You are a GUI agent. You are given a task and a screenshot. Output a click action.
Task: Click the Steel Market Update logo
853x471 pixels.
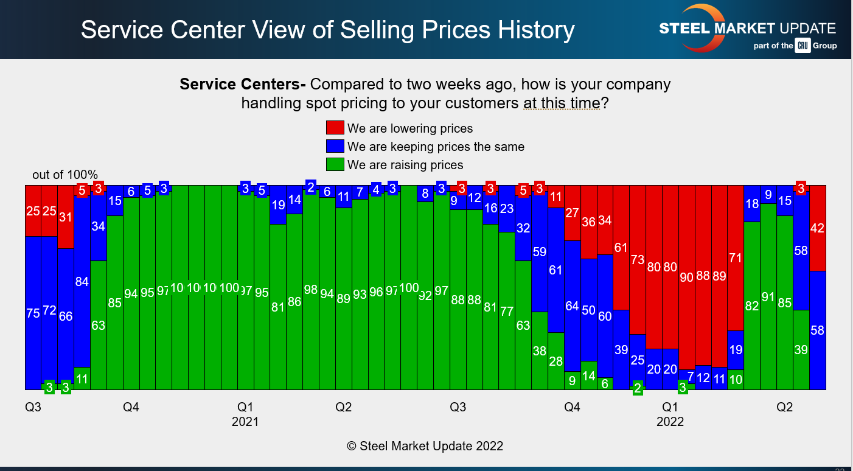(747, 29)
